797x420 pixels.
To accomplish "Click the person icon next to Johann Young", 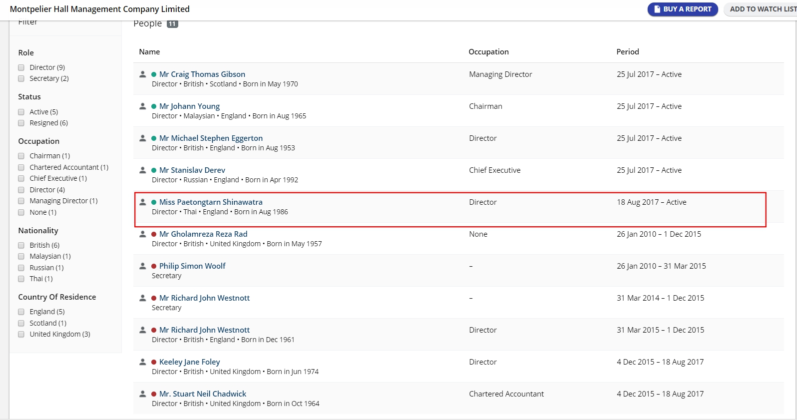I will tap(142, 106).
